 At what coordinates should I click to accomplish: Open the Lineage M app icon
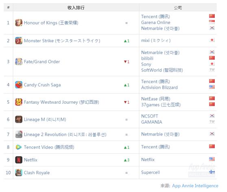tap(19, 120)
